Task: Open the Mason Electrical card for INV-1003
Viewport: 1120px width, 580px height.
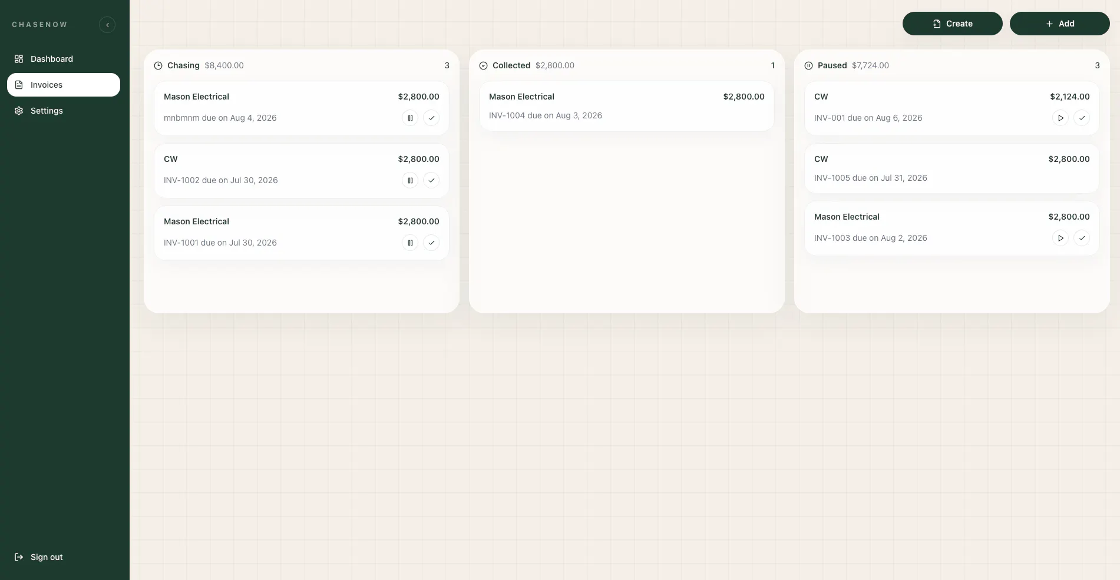Action: click(952, 228)
